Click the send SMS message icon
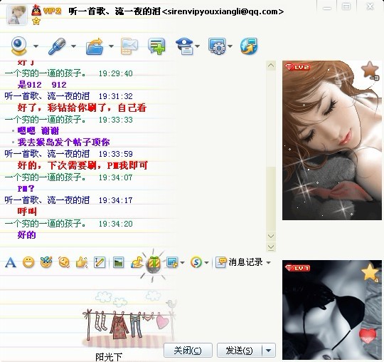This screenshot has width=384, height=362. 129,46
